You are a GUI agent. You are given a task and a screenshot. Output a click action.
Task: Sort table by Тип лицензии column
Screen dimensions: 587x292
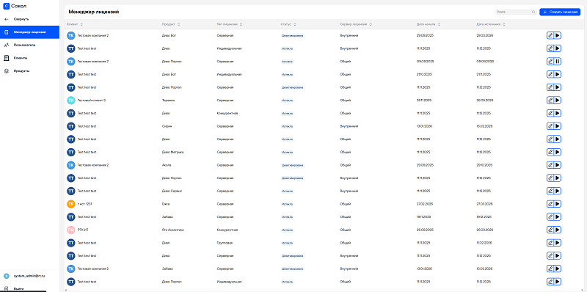tap(241, 24)
